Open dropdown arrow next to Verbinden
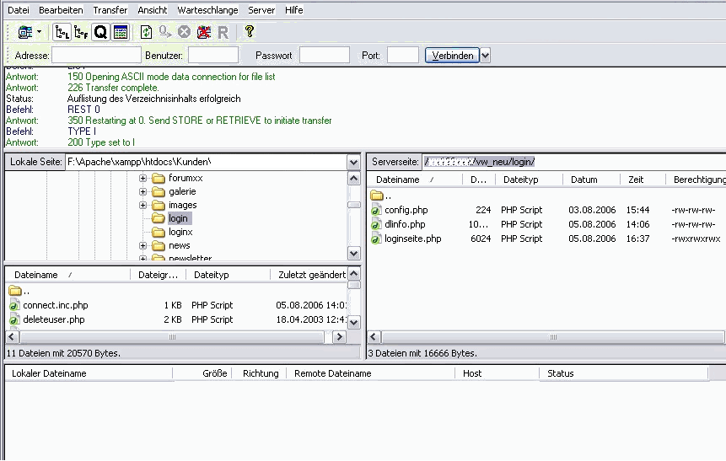The image size is (726, 461). point(486,56)
